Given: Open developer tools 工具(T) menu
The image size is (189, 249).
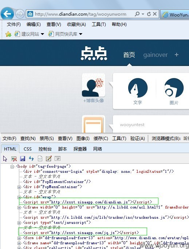Looking at the screenshot, I should coord(119,139).
